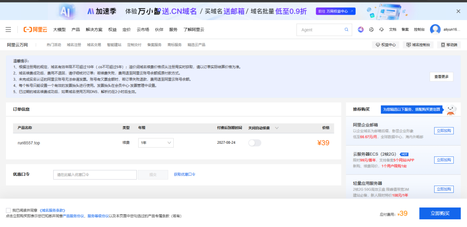Click 推荐购买 panel heading
Viewport: 467px width, 227px height.
361,109
